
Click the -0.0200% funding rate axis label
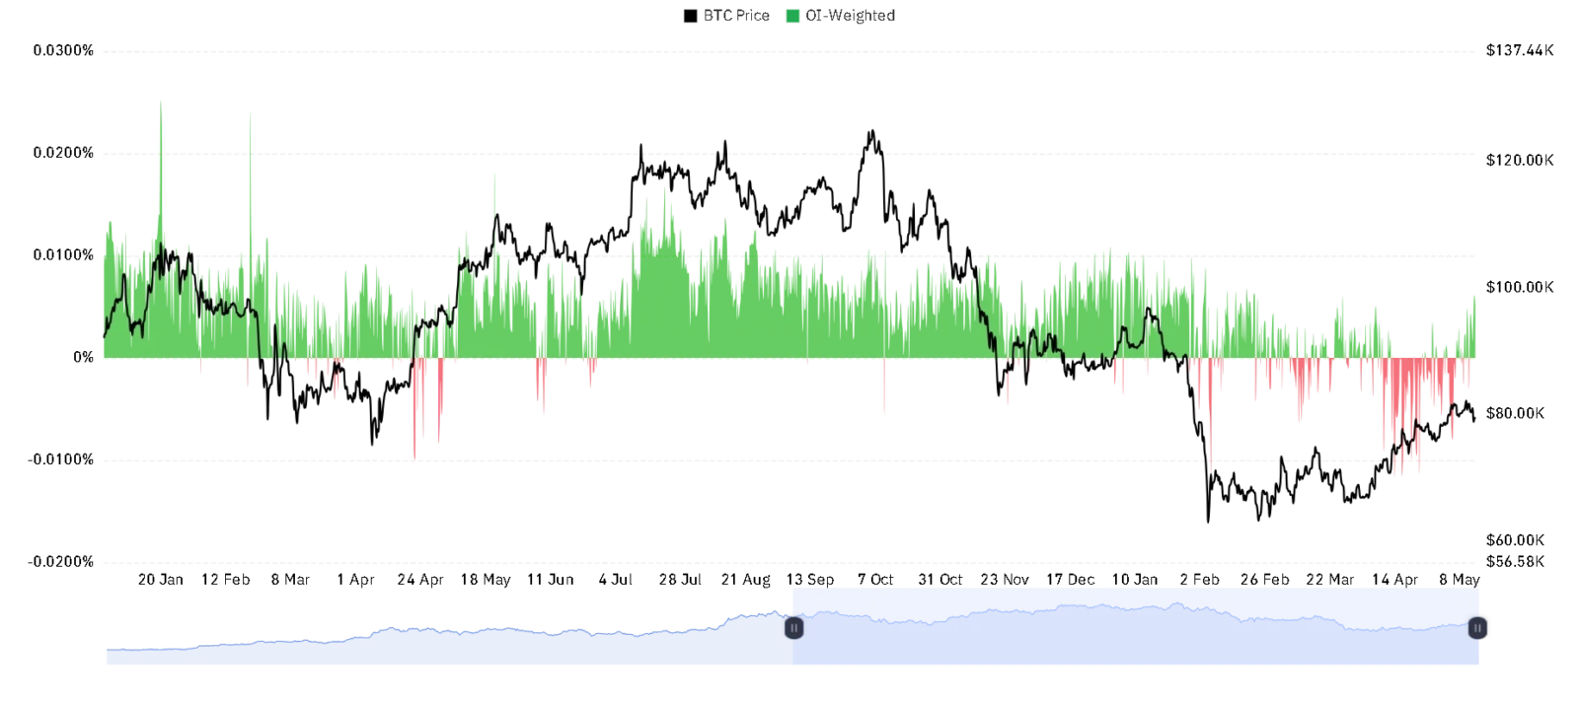pyautogui.click(x=61, y=562)
